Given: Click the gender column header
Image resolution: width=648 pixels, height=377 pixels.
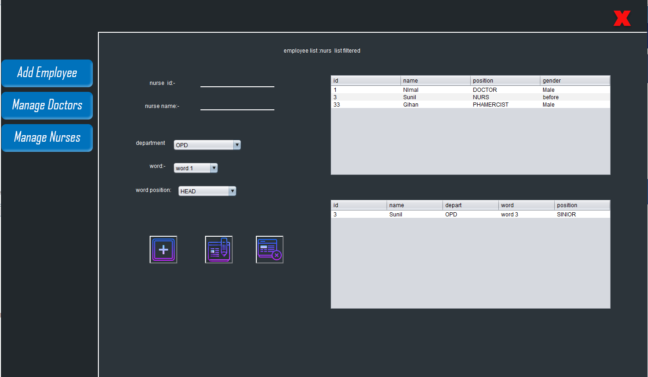Looking at the screenshot, I should point(575,81).
